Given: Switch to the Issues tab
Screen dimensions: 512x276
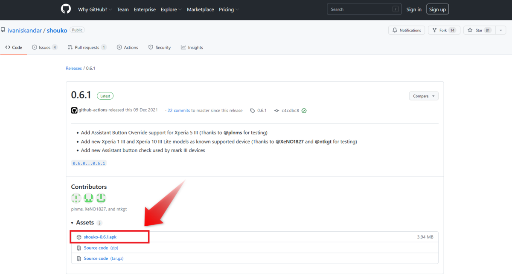Looking at the screenshot, I should (x=44, y=47).
